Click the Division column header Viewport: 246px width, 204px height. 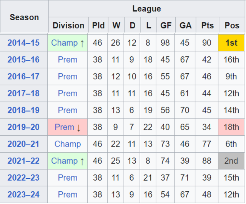[68, 25]
